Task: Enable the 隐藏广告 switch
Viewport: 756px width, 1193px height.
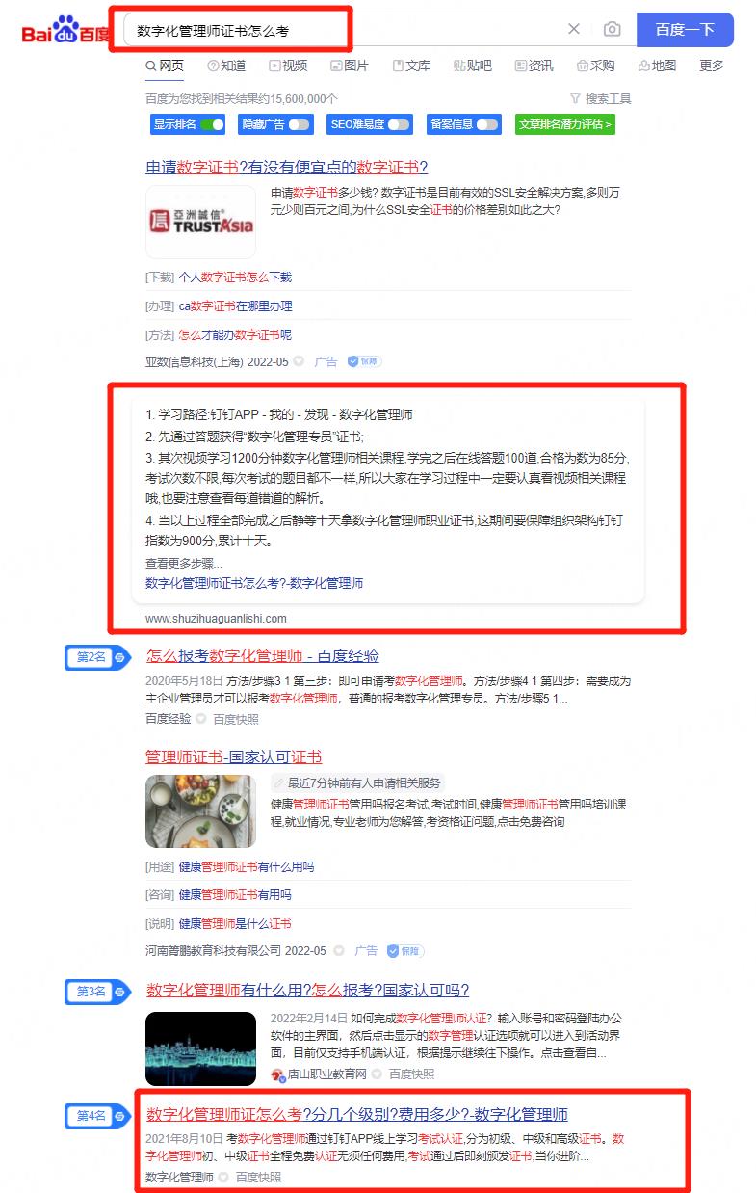Action: [x=299, y=124]
